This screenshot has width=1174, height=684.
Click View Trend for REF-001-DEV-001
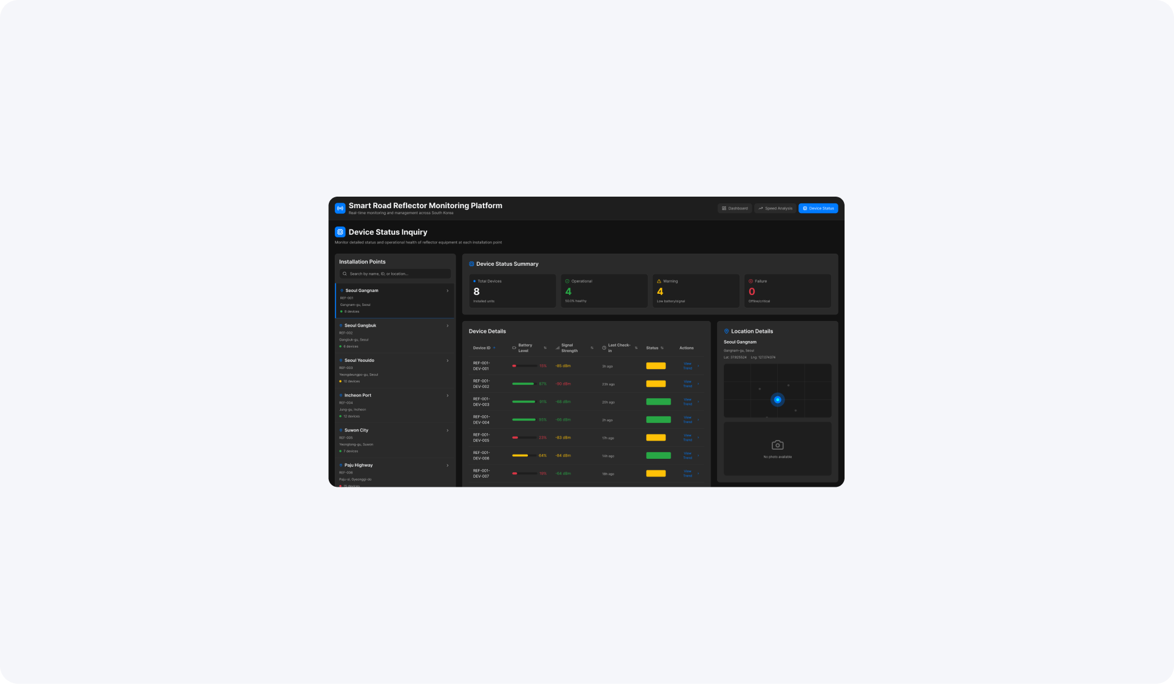tap(687, 366)
